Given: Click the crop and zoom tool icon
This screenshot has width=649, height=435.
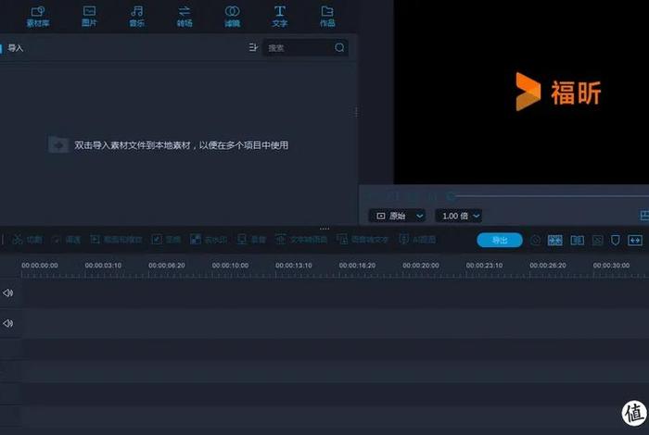Looking at the screenshot, I should [x=95, y=240].
